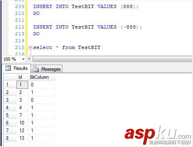Open the Messages tab
Screen dimensions: 193x147
pos(47,69)
